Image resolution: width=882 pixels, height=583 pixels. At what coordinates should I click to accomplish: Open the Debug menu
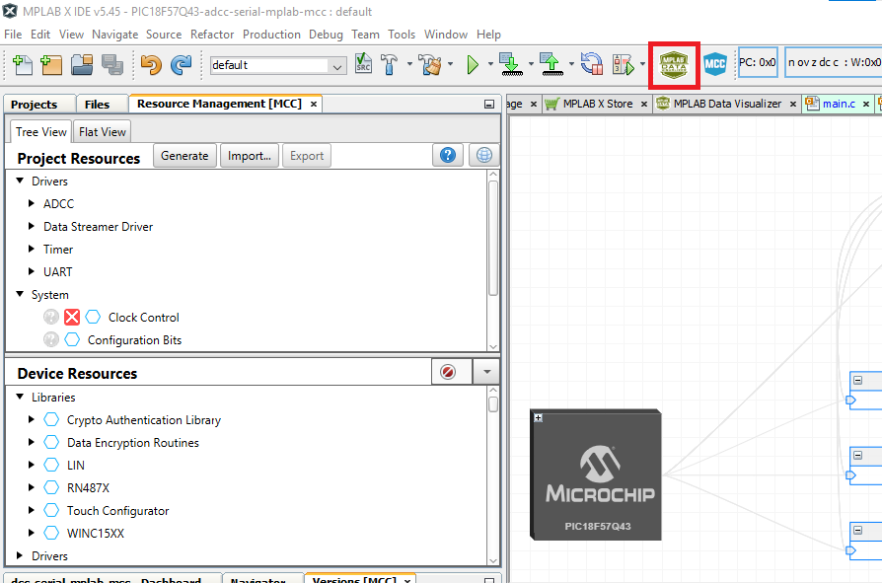coord(326,35)
